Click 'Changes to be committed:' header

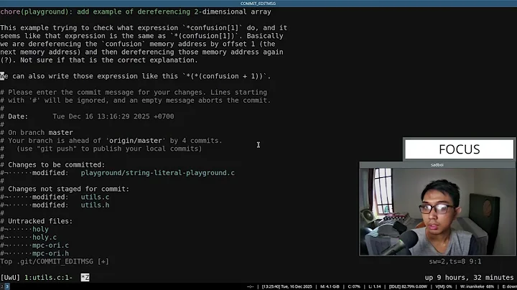[57, 165]
